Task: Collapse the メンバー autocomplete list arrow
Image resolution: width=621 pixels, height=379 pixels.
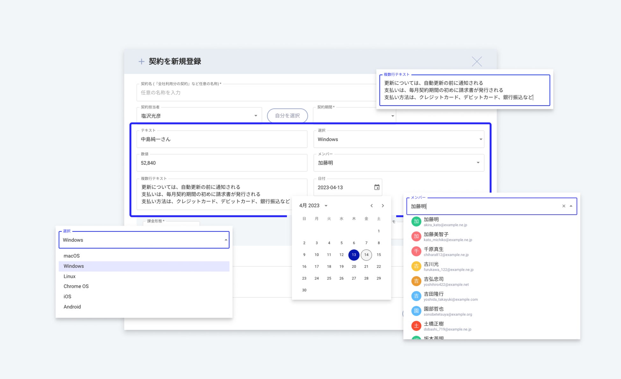Action: click(x=571, y=206)
